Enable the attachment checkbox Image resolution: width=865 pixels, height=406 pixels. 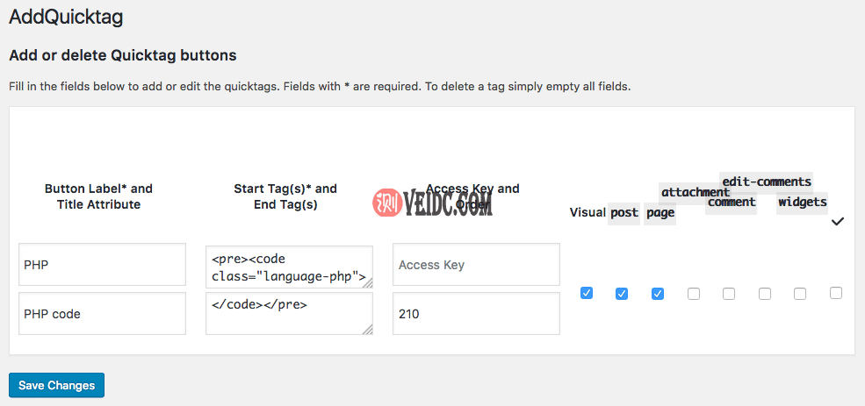pos(694,294)
